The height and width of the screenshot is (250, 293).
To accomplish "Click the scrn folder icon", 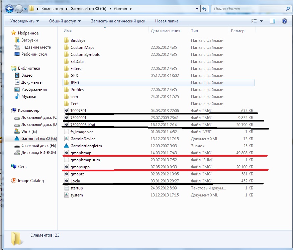I will (66, 97).
